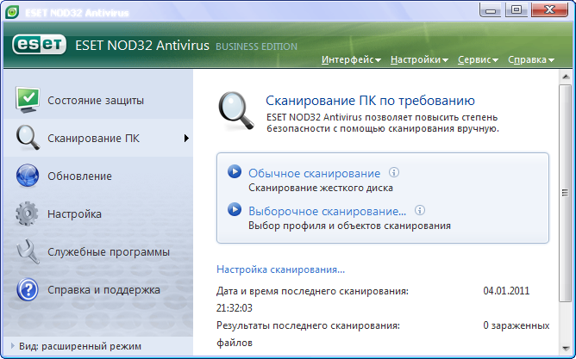Viewport: 576px width, 359px height.
Task: Click the Состояние защиты monitor checkmark icon
Action: [x=28, y=100]
